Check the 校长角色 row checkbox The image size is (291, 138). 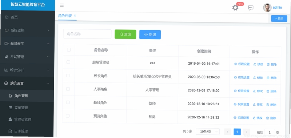click(68, 76)
